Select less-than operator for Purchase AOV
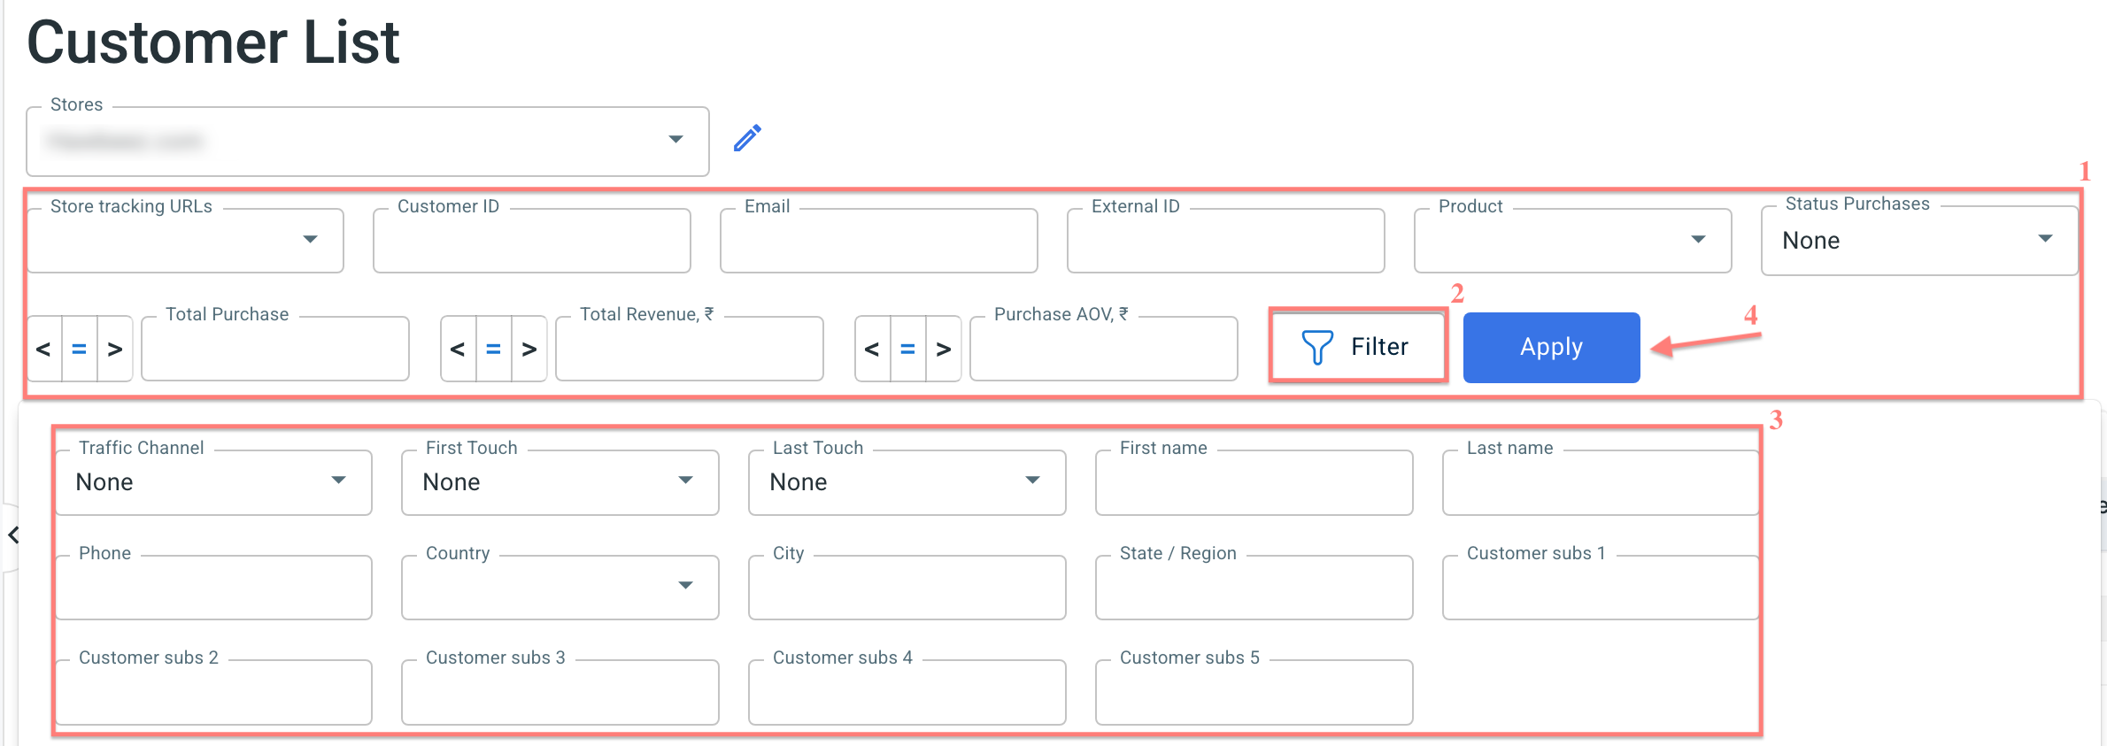This screenshot has width=2107, height=746. click(872, 350)
